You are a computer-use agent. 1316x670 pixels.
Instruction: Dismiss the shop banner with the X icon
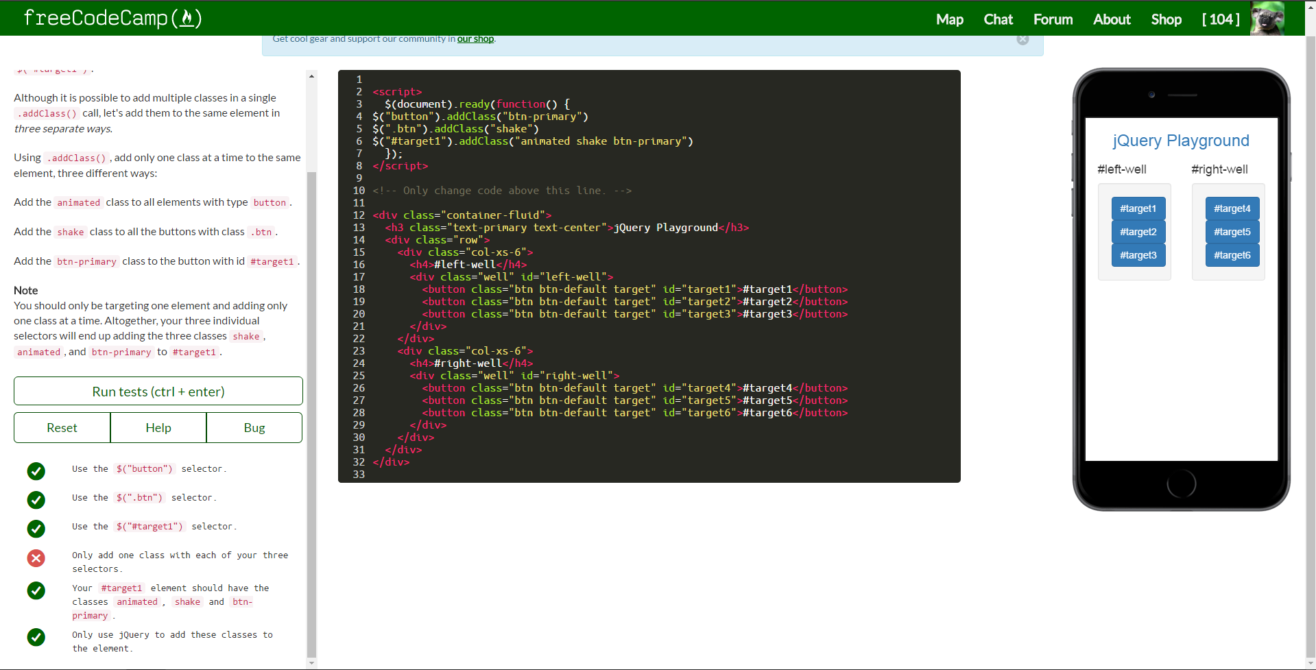pos(1022,39)
